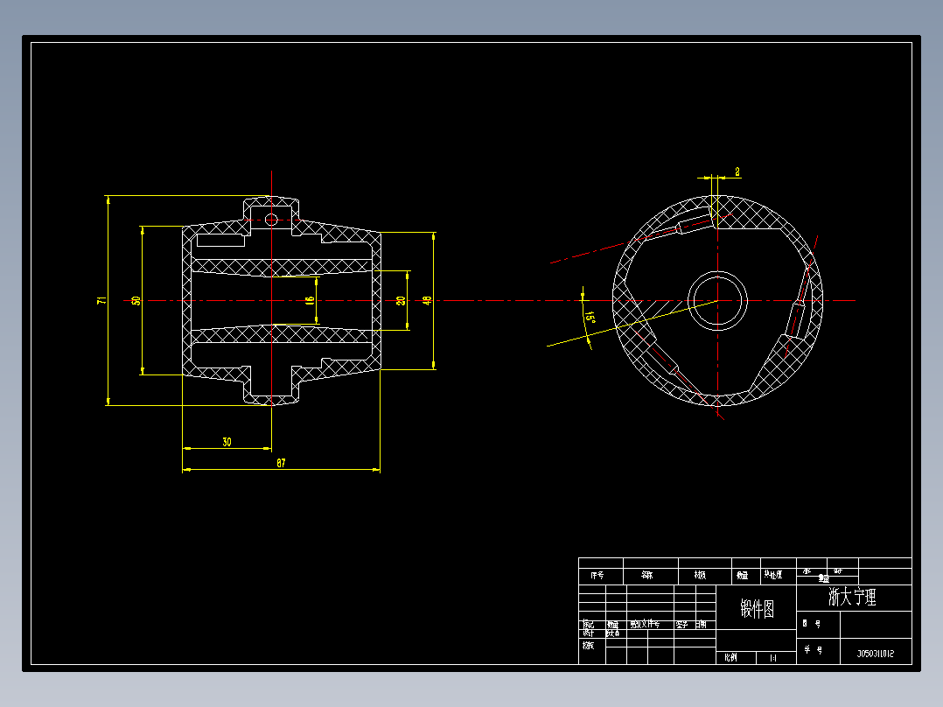Select the 浙大宁理 school name text
This screenshot has width=943, height=707.
(852, 597)
